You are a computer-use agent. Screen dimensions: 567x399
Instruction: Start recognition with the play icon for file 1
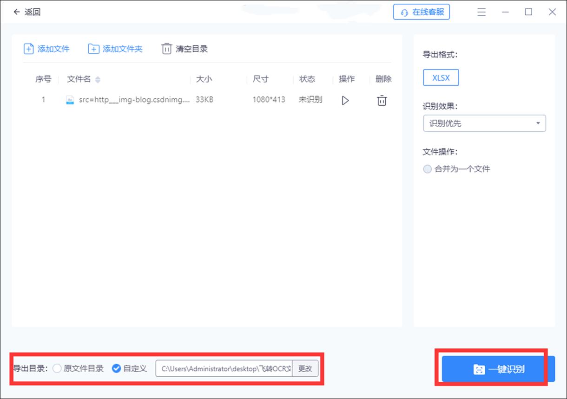pos(345,100)
